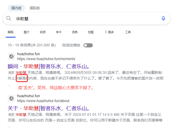
Task: Click the huazhuhui.fun/moments URL
Action: 46,59
